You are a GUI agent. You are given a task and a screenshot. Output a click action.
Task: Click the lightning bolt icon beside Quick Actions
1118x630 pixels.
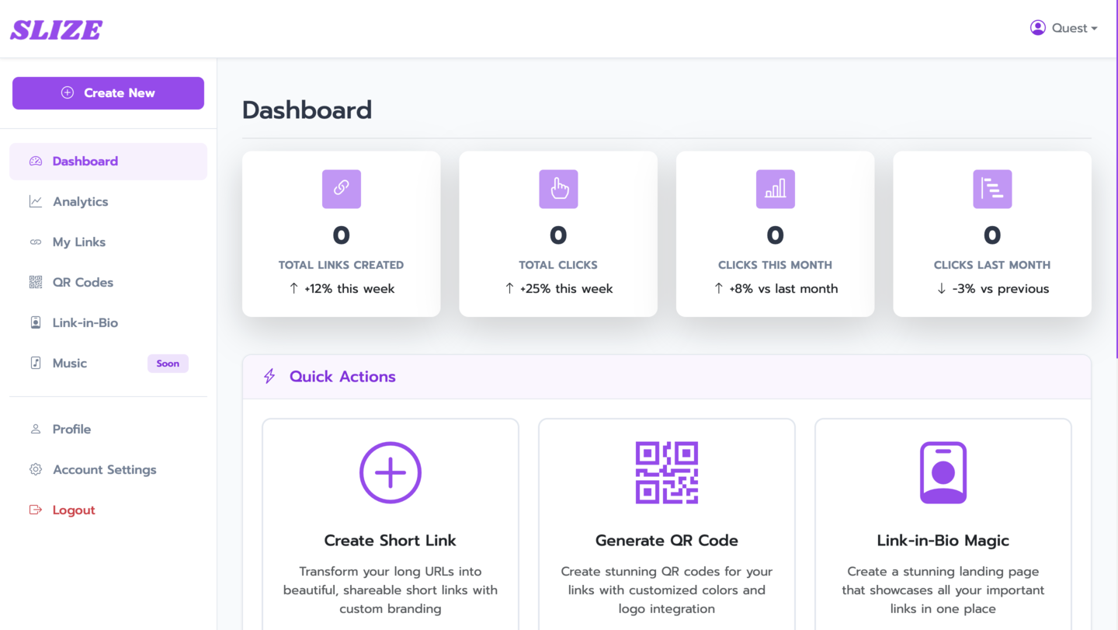[269, 377]
